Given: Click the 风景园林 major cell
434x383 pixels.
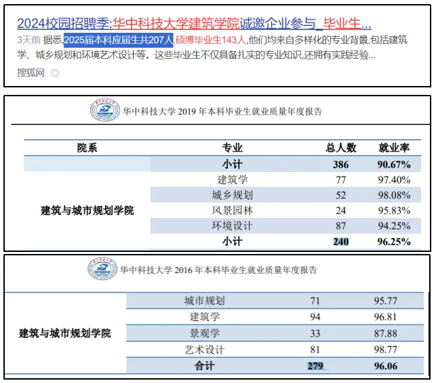Looking at the screenshot, I should 232,210.
